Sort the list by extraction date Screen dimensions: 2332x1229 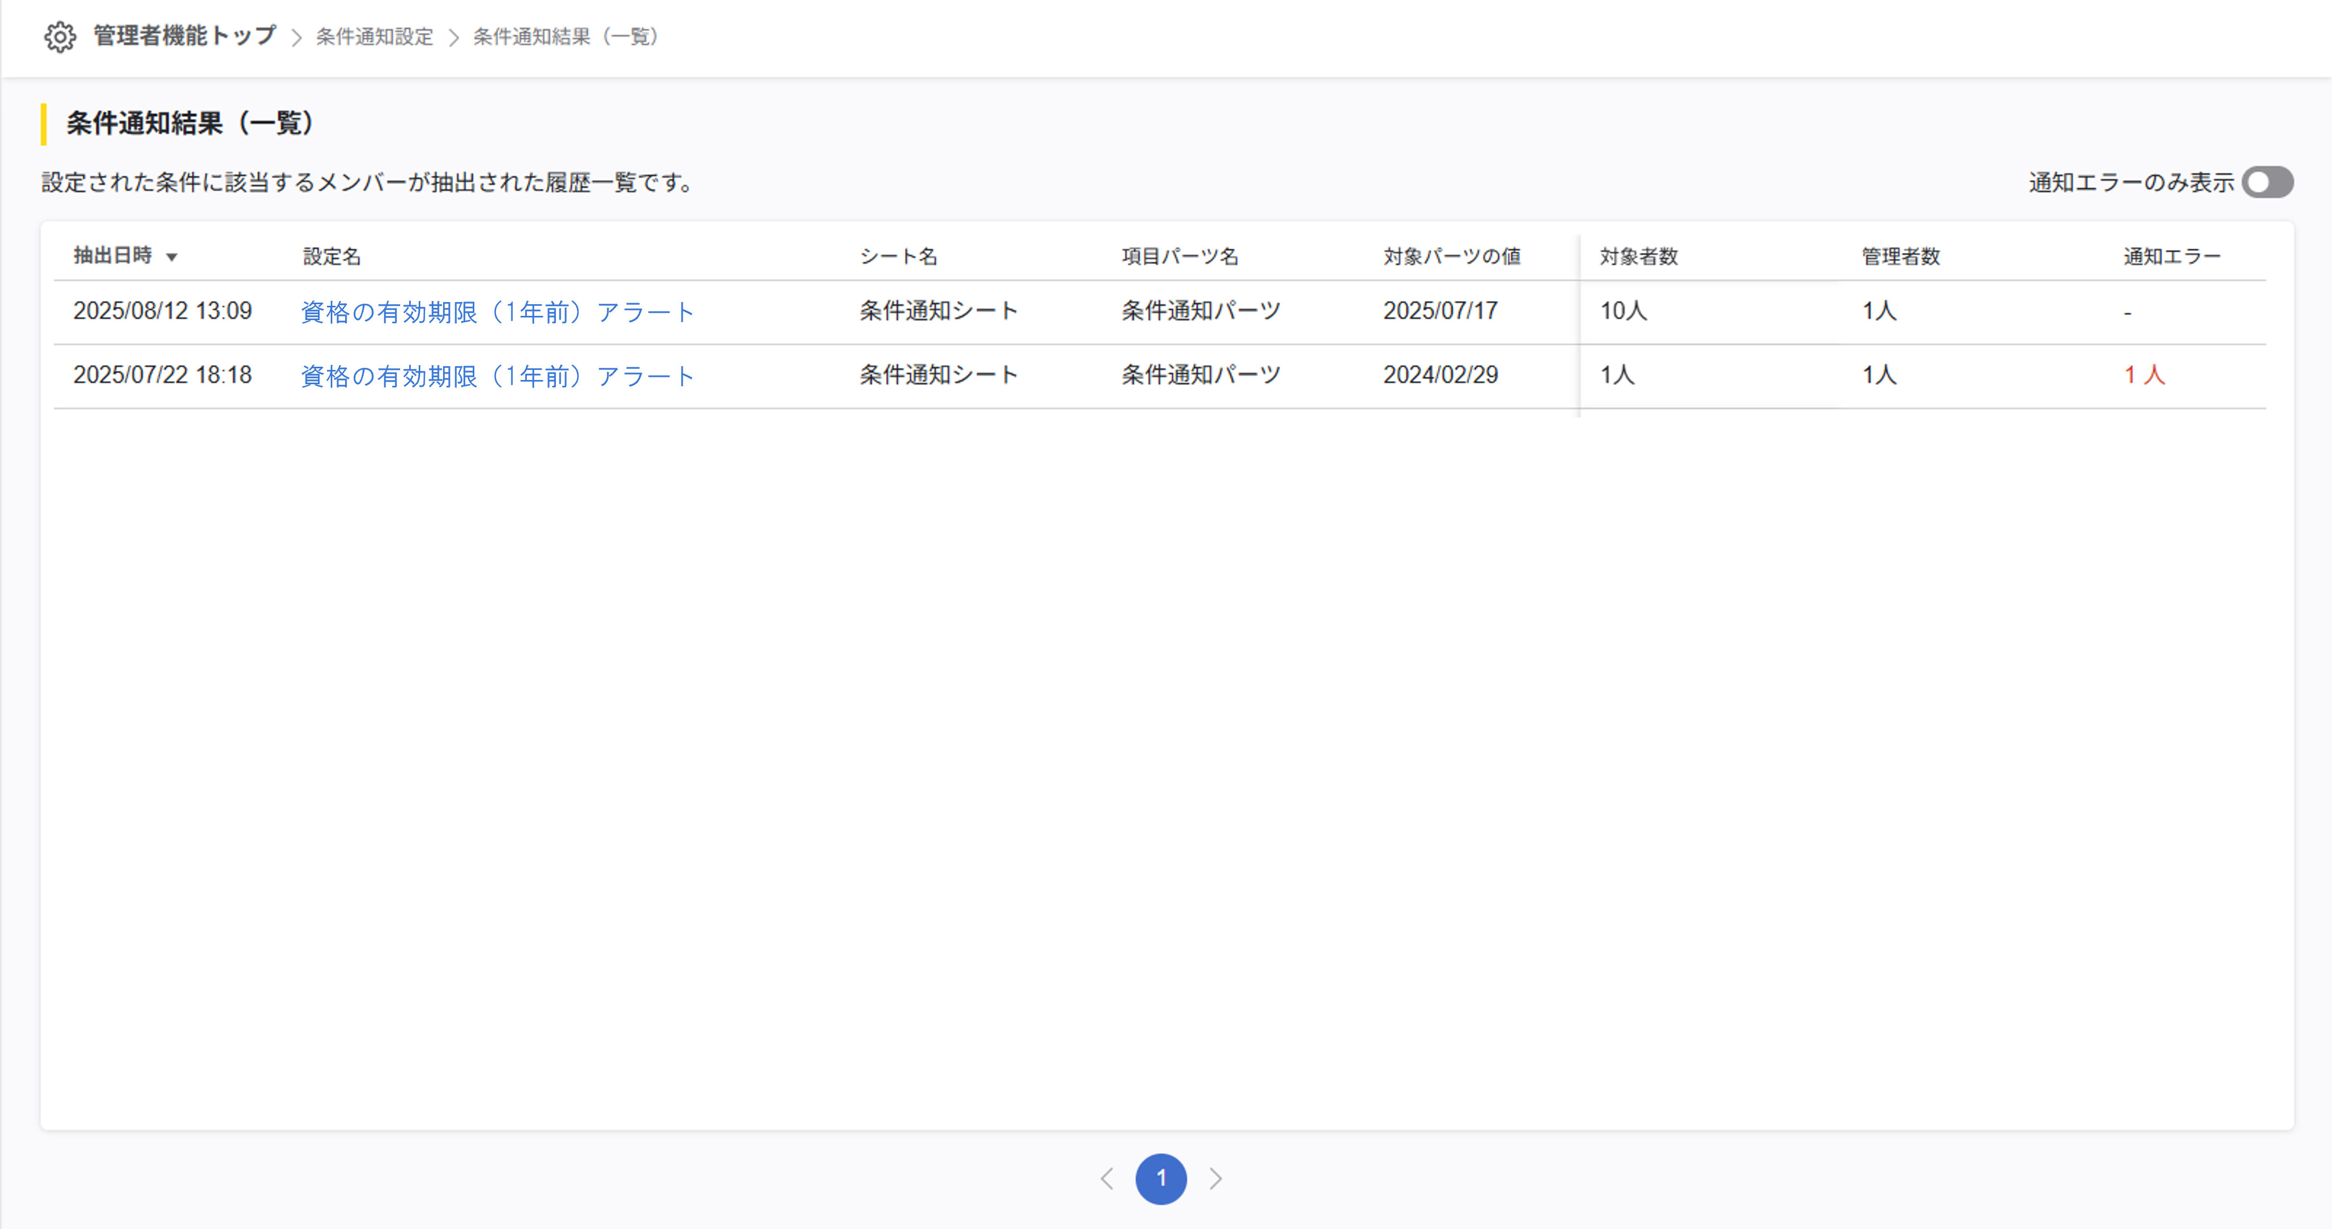tap(118, 255)
